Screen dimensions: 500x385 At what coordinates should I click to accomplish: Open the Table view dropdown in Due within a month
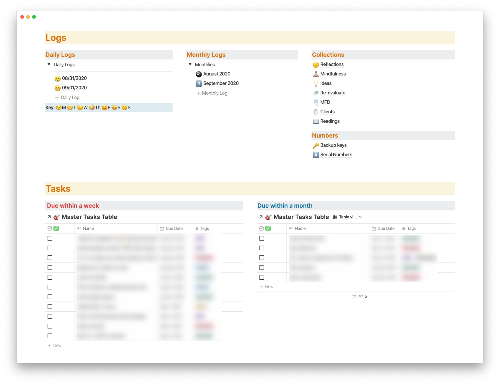pos(348,217)
